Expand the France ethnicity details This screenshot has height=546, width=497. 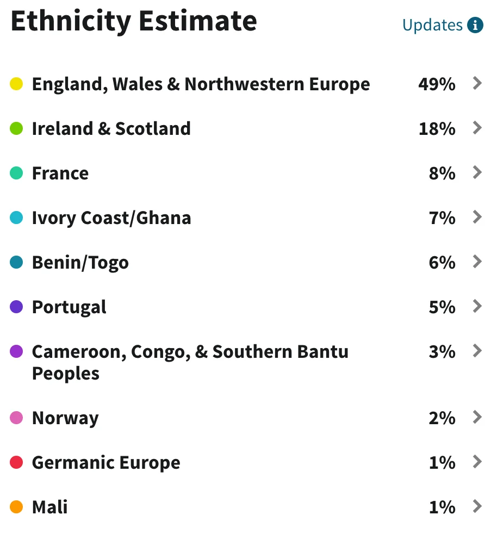[x=477, y=172]
